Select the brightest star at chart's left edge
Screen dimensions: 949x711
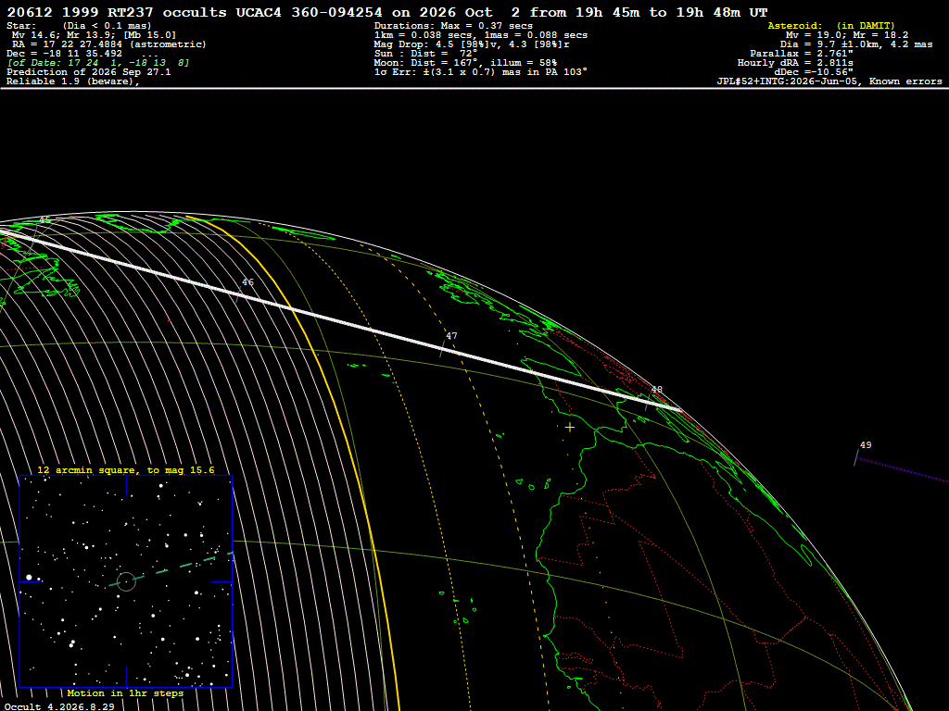[29, 578]
